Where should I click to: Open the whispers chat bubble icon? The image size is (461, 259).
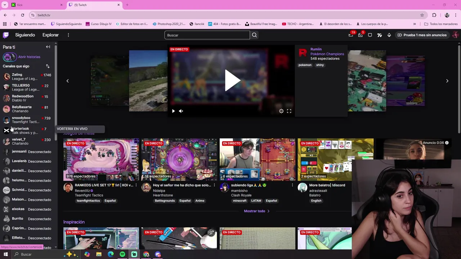pos(370,35)
